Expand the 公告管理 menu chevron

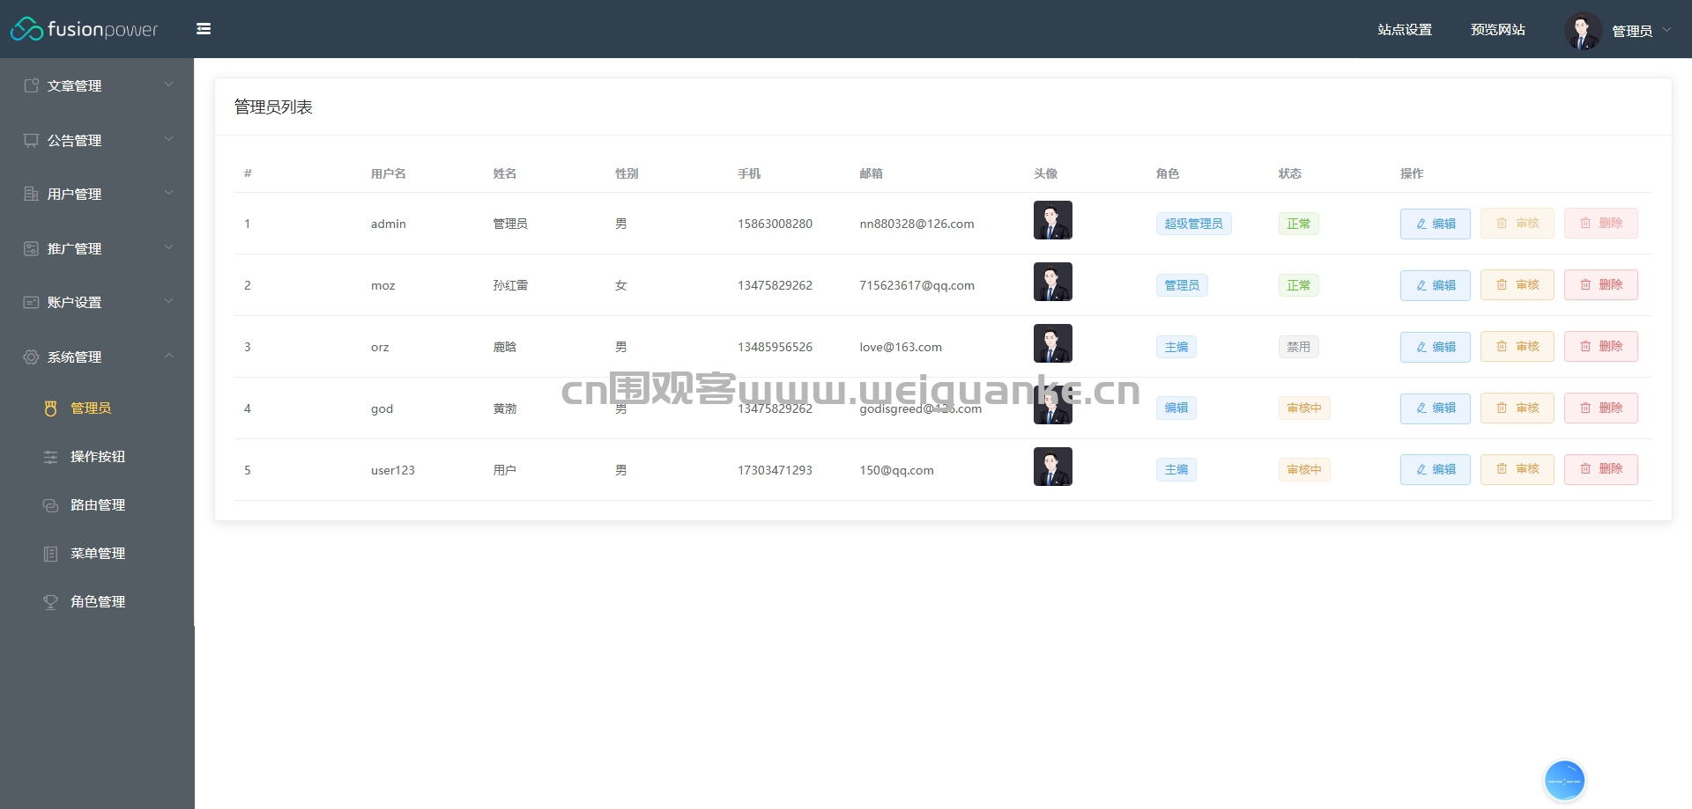pos(168,139)
